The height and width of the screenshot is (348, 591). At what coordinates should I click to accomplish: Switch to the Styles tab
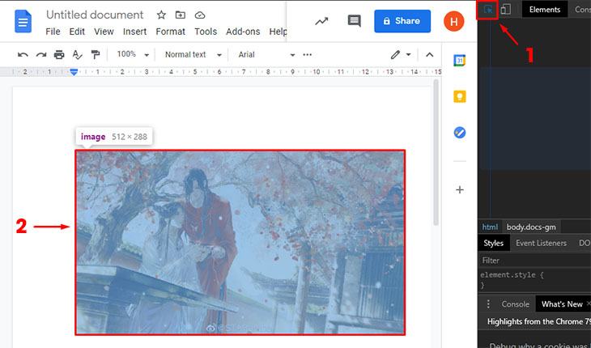(x=493, y=243)
